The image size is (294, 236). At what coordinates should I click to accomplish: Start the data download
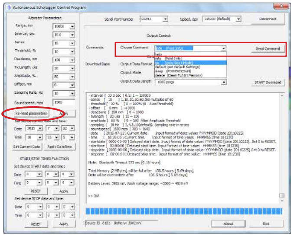pyautogui.click(x=268, y=82)
